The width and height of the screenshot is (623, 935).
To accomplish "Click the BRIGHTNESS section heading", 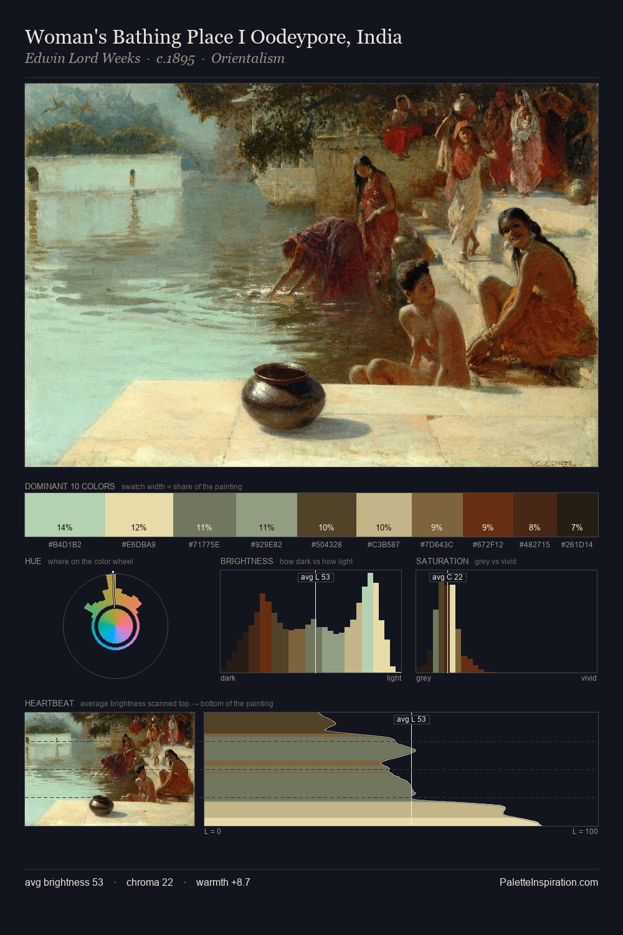I will click(247, 561).
